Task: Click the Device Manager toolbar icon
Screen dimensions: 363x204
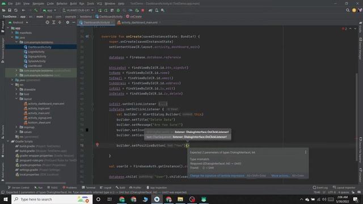Action: (157, 10)
